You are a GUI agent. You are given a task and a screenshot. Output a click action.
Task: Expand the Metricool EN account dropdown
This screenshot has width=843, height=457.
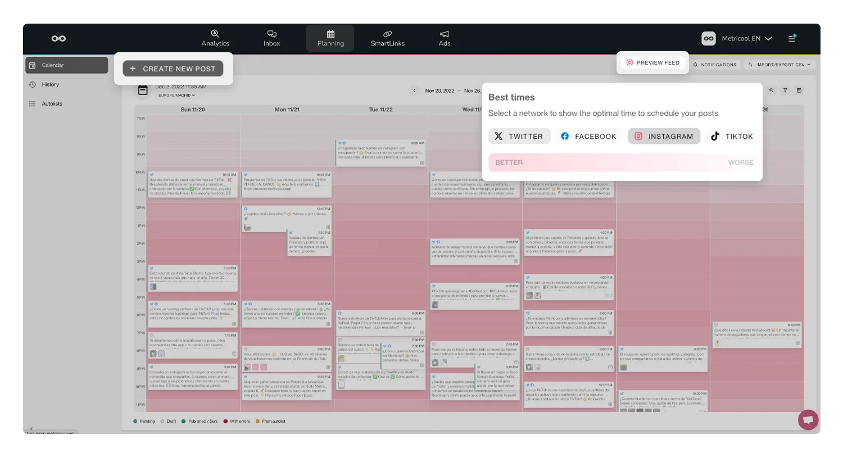[737, 38]
